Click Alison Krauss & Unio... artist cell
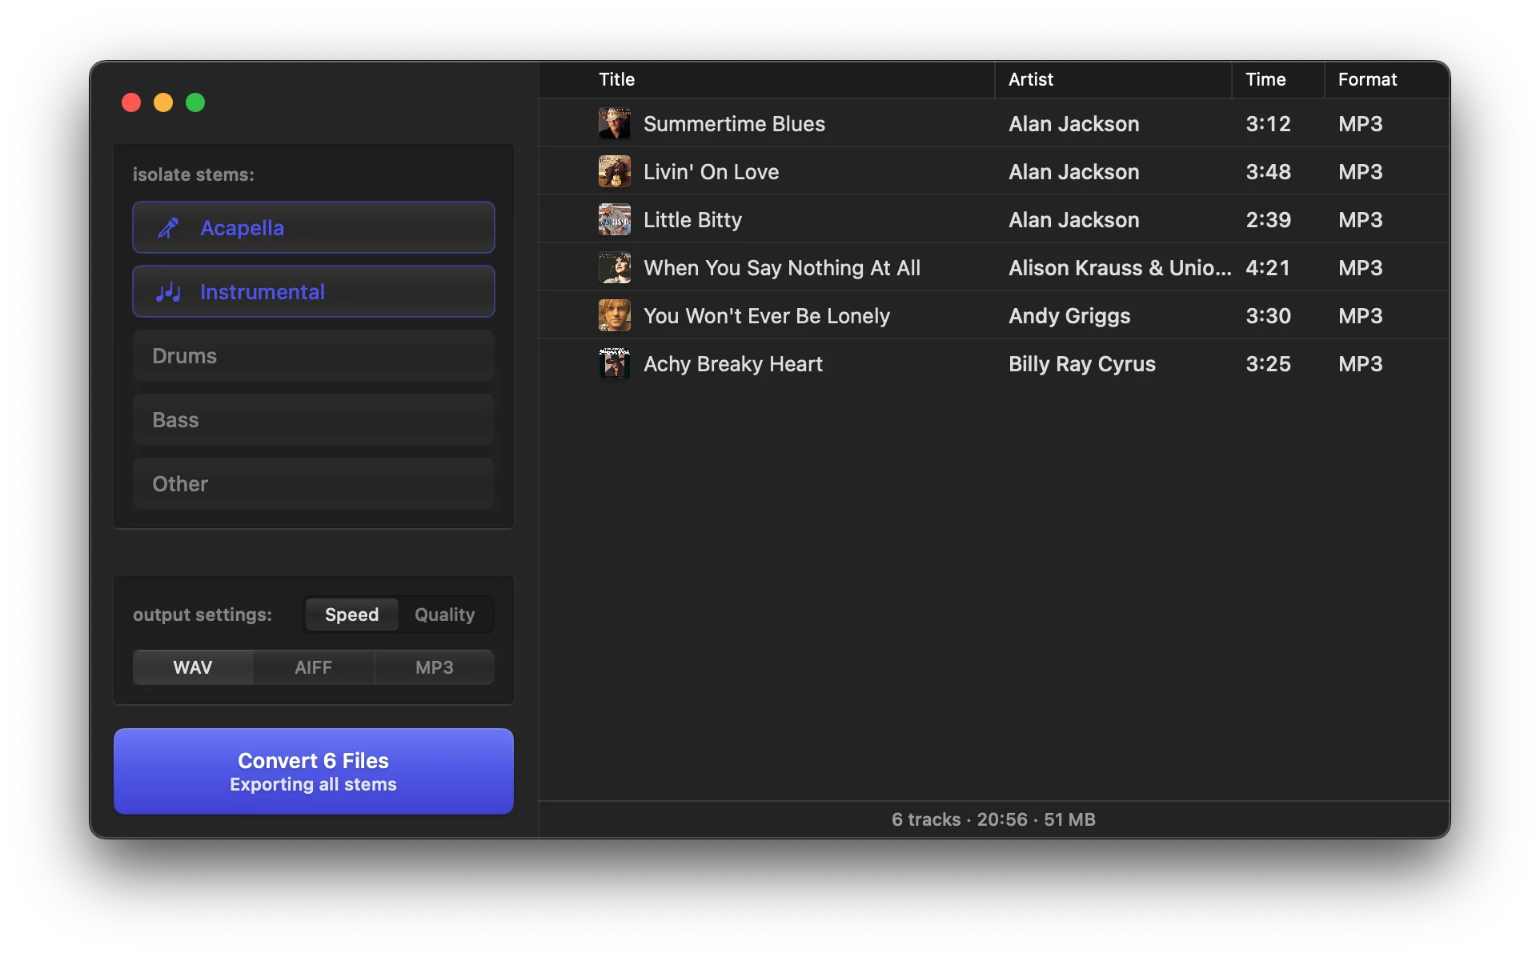Image resolution: width=1540 pixels, height=957 pixels. pos(1120,268)
